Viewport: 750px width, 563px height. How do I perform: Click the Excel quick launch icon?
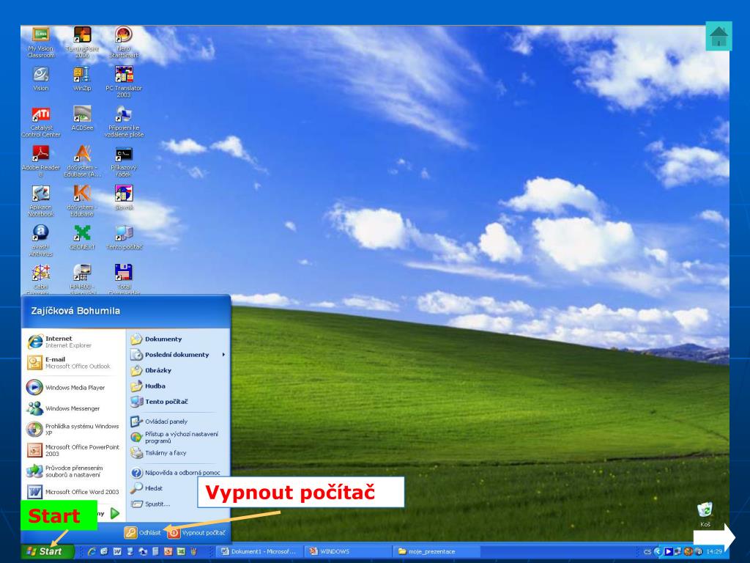pos(181,551)
